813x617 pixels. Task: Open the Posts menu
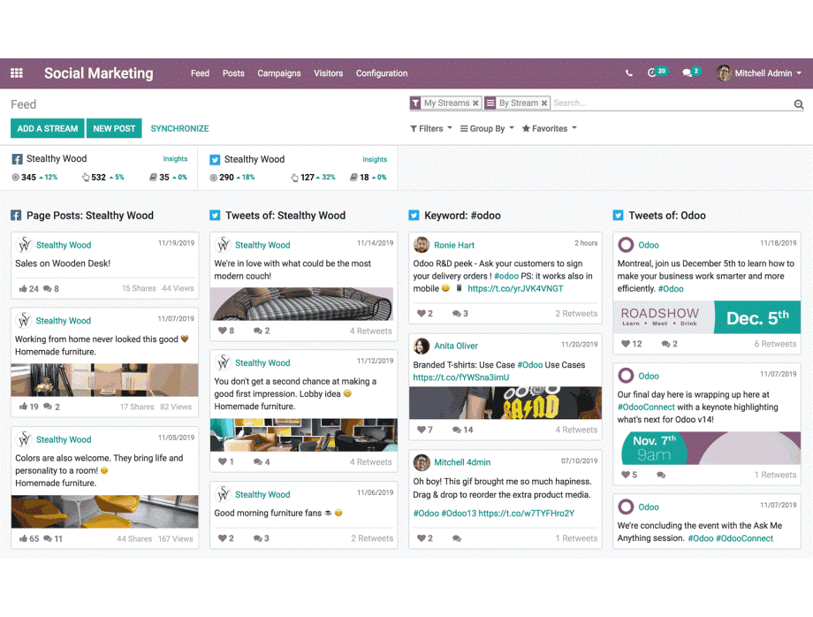click(233, 73)
